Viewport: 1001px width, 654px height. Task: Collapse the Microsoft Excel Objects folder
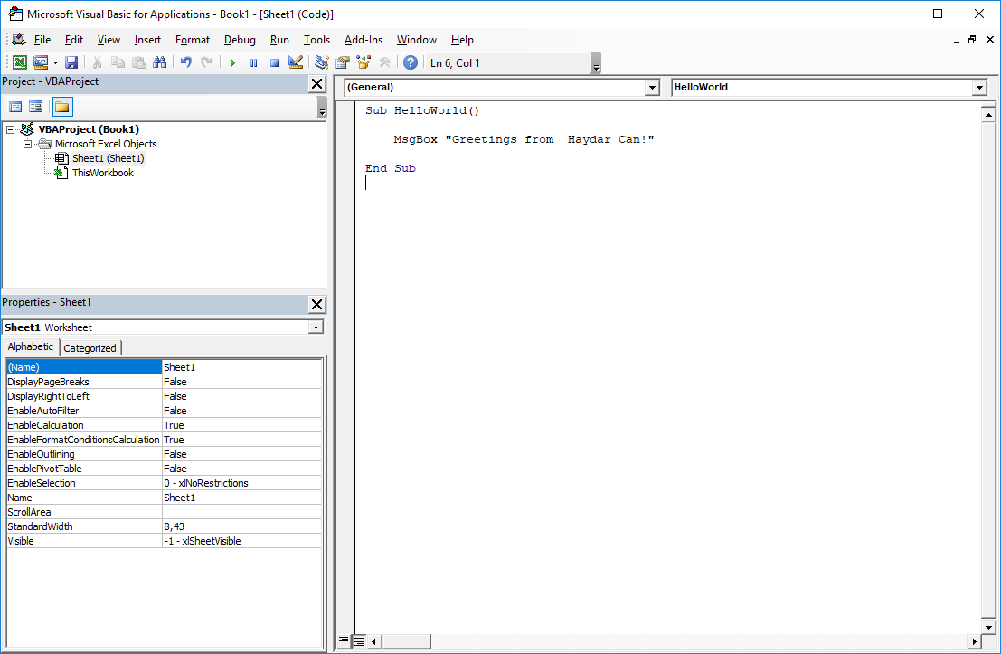(27, 145)
